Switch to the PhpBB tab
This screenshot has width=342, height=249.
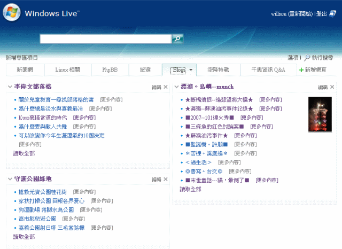[x=110, y=70]
